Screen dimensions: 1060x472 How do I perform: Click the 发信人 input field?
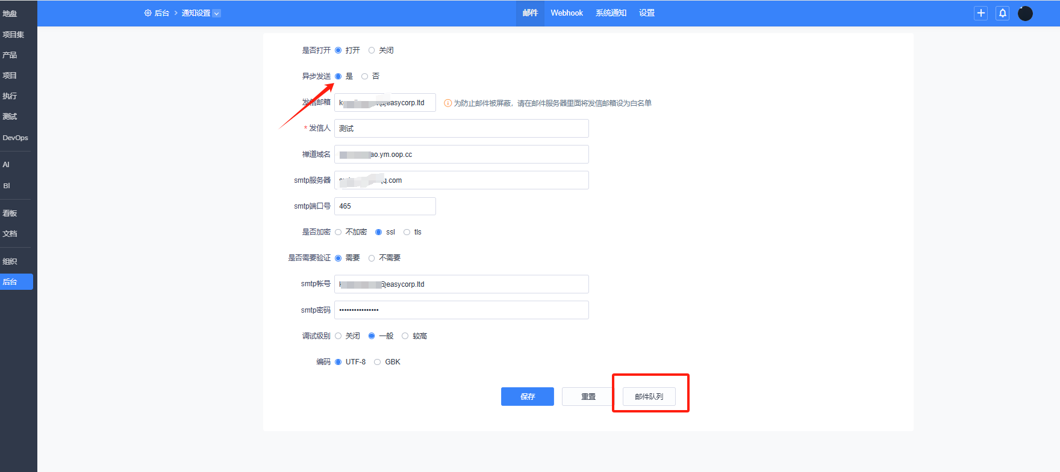(x=461, y=128)
